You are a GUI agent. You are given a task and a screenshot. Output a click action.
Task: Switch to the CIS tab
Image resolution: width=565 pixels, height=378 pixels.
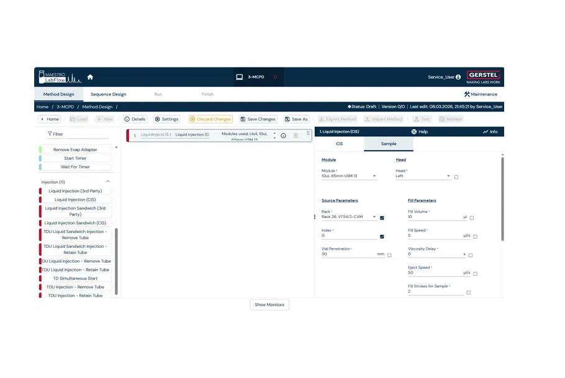click(339, 144)
